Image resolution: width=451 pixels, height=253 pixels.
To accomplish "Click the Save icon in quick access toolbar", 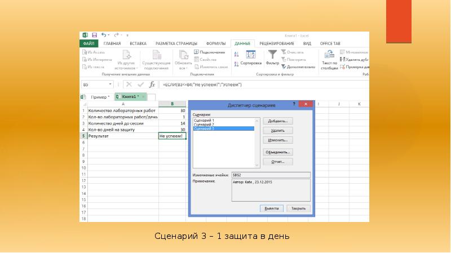I will click(94, 35).
